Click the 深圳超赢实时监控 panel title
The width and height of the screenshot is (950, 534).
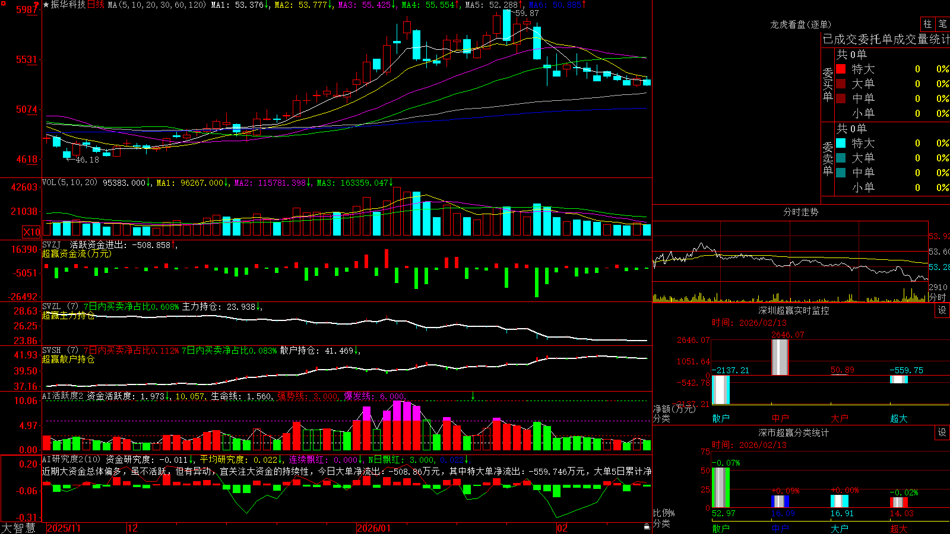click(794, 310)
